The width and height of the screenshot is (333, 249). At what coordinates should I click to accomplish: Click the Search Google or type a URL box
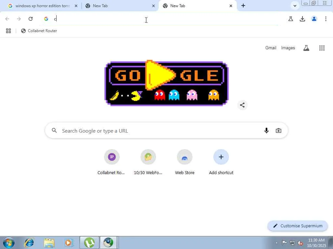166,131
